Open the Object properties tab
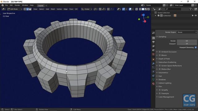Screen dimensions: 198x111 pyautogui.click(x=153, y=60)
